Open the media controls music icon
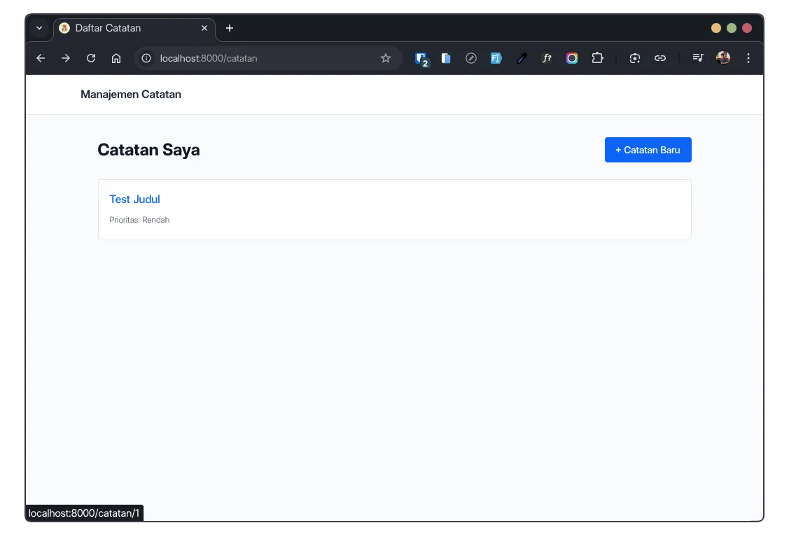The image size is (789, 558). click(698, 59)
